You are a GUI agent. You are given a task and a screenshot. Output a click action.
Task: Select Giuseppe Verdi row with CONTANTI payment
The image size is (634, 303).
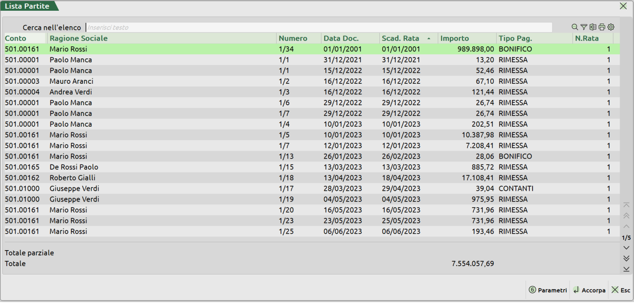point(75,189)
